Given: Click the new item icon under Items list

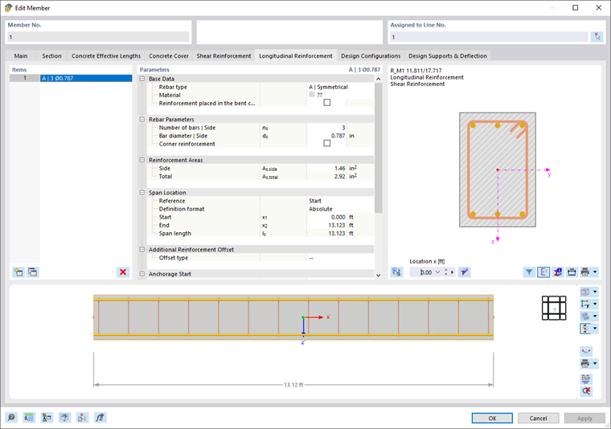Looking at the screenshot, I should click(x=18, y=272).
